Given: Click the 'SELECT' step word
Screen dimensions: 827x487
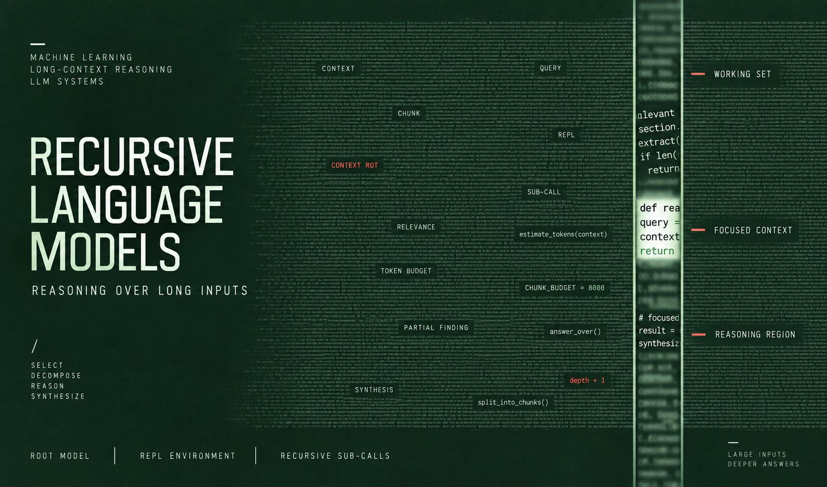Looking at the screenshot, I should (x=47, y=366).
